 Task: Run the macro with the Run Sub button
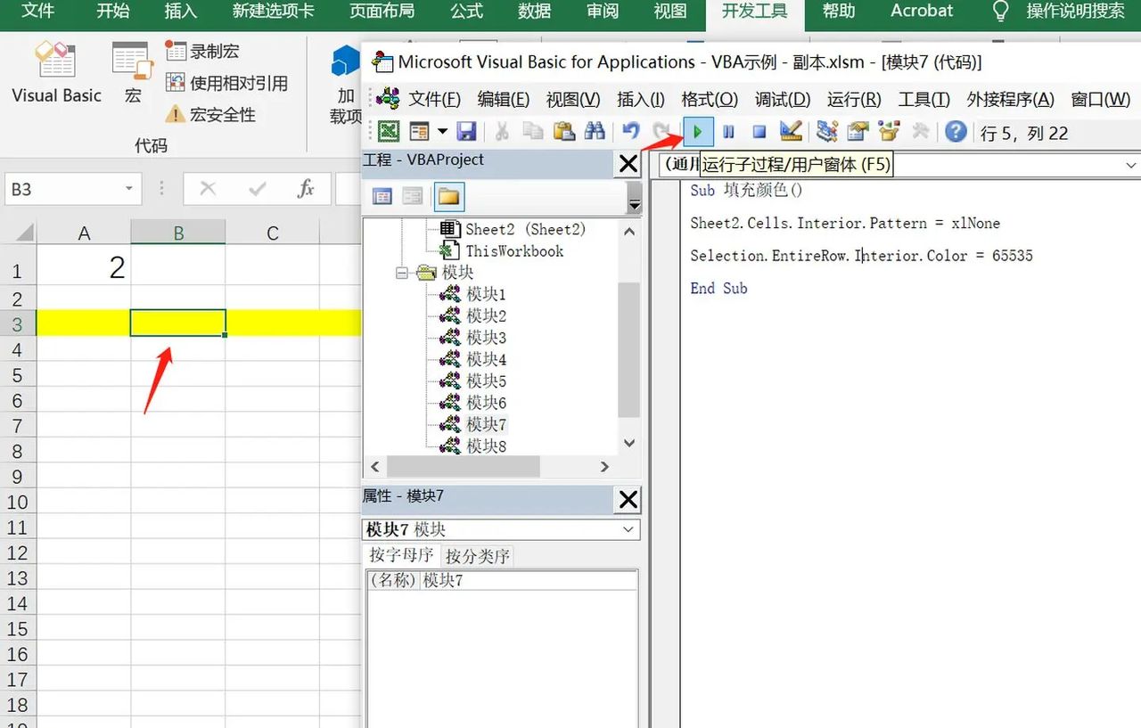[x=698, y=131]
